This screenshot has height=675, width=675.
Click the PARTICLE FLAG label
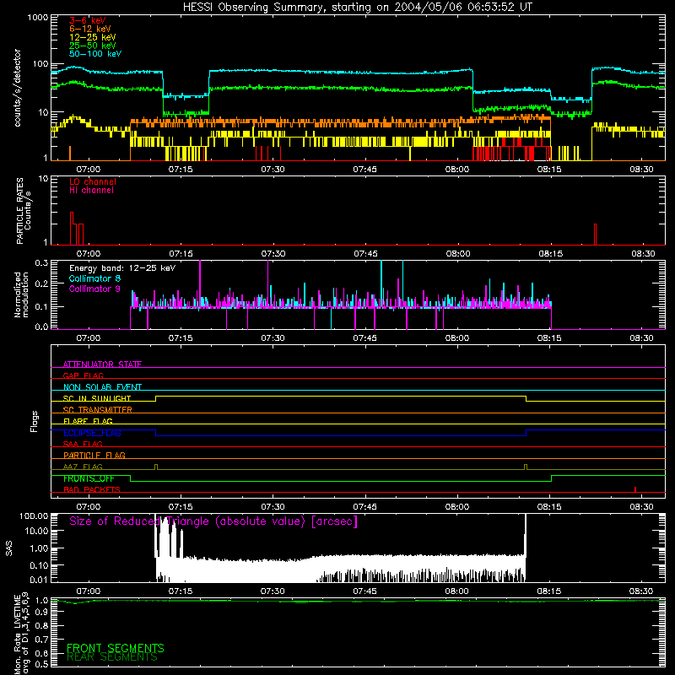94,456
